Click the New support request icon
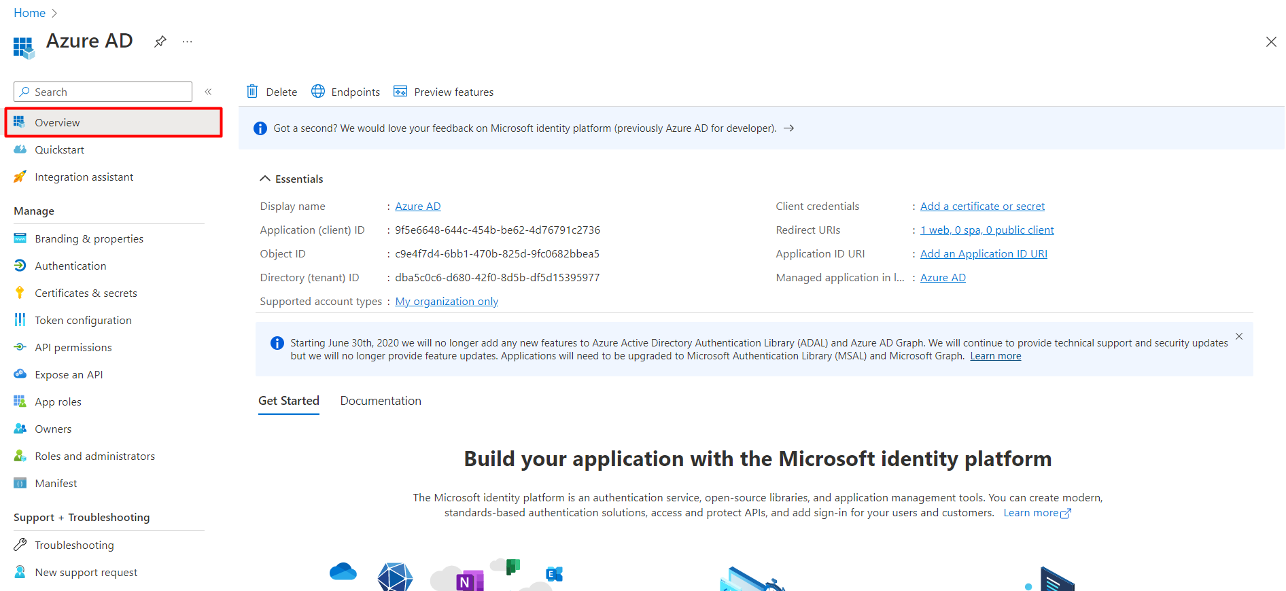The height and width of the screenshot is (591, 1286). [20, 572]
